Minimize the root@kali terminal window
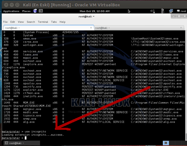This screenshot has height=146, width=187. click(174, 16)
